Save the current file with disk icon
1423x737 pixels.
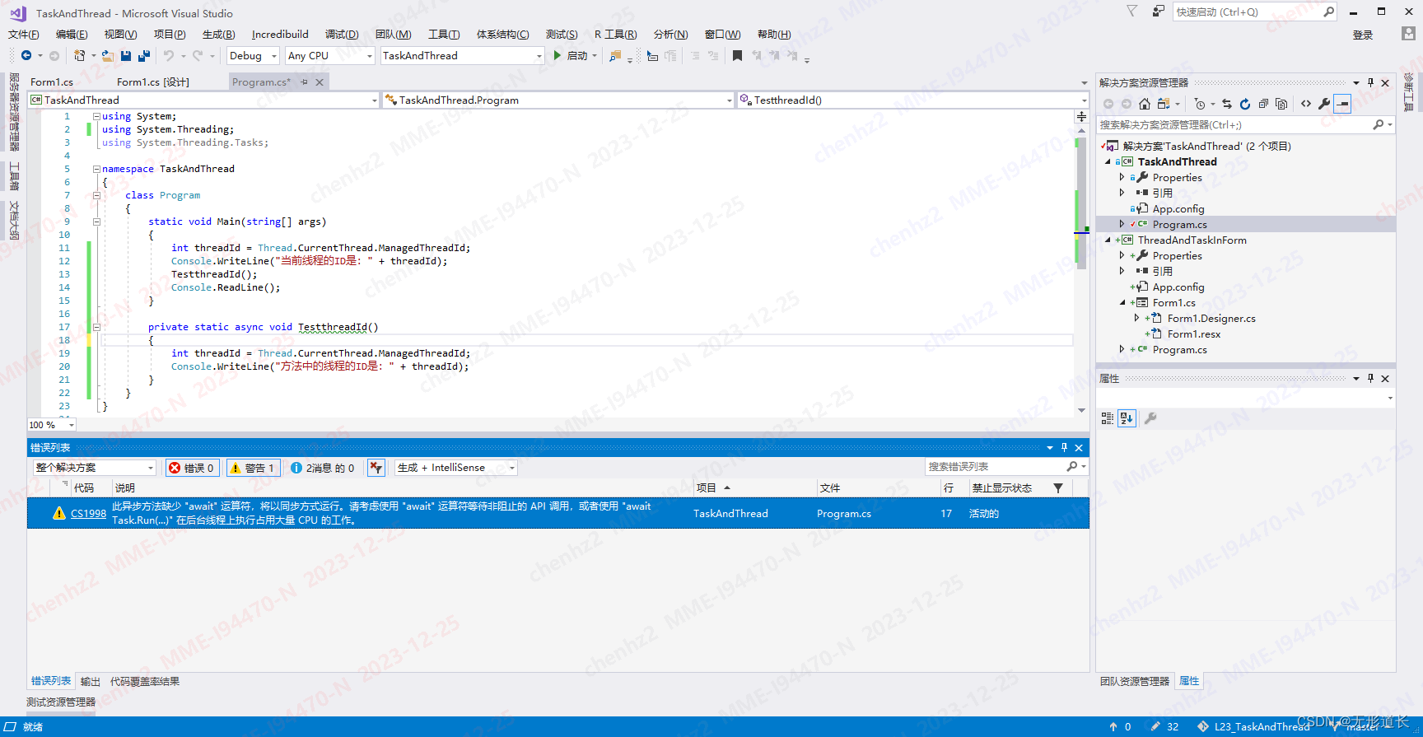126,55
